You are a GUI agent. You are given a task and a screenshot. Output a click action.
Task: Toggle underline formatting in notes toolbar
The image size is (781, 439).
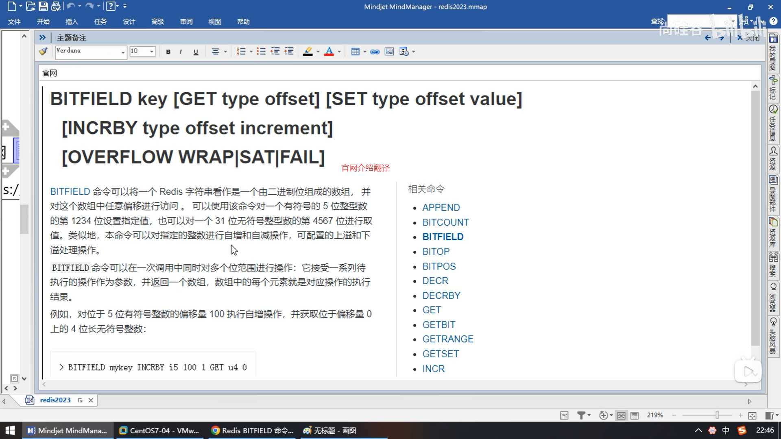(196, 52)
